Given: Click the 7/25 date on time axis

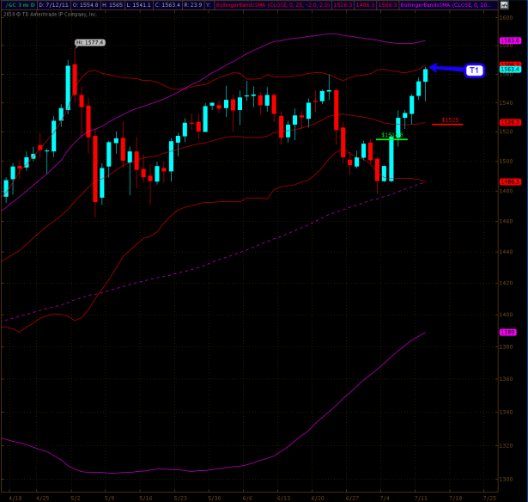Looking at the screenshot, I should [x=489, y=498].
